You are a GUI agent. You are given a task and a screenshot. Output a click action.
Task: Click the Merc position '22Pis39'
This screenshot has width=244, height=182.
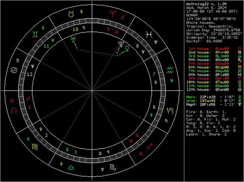tap(207, 97)
